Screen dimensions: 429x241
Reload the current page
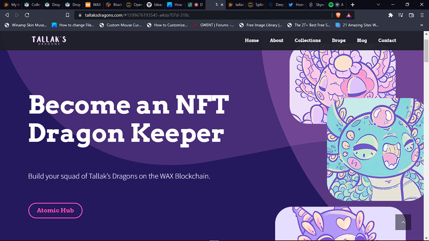27,15
